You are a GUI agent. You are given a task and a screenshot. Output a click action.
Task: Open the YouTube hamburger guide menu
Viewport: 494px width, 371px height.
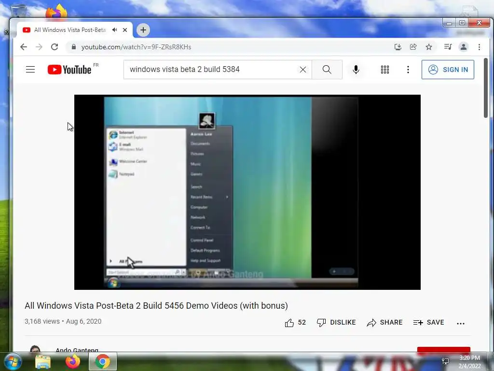pyautogui.click(x=30, y=70)
